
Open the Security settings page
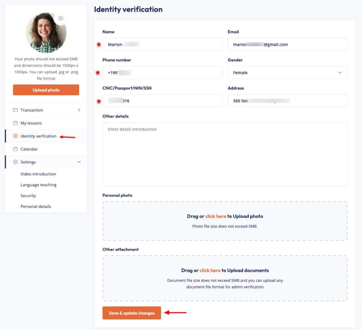pyautogui.click(x=28, y=196)
